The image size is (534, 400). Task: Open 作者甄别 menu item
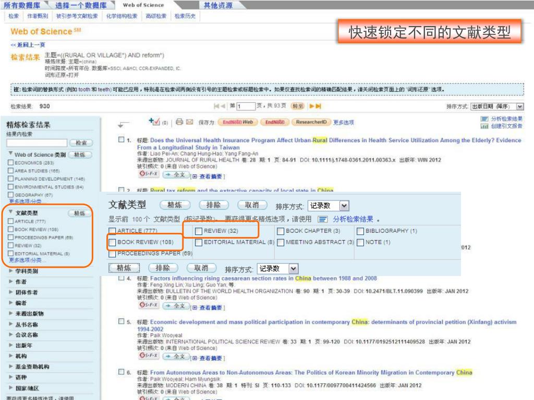point(38,16)
